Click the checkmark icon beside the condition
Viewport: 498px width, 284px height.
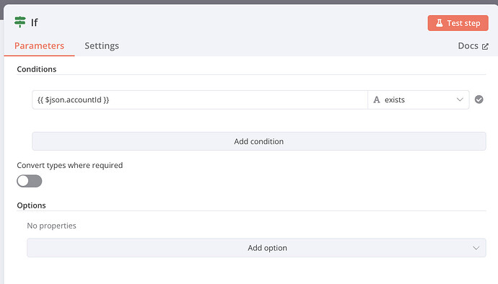[479, 99]
